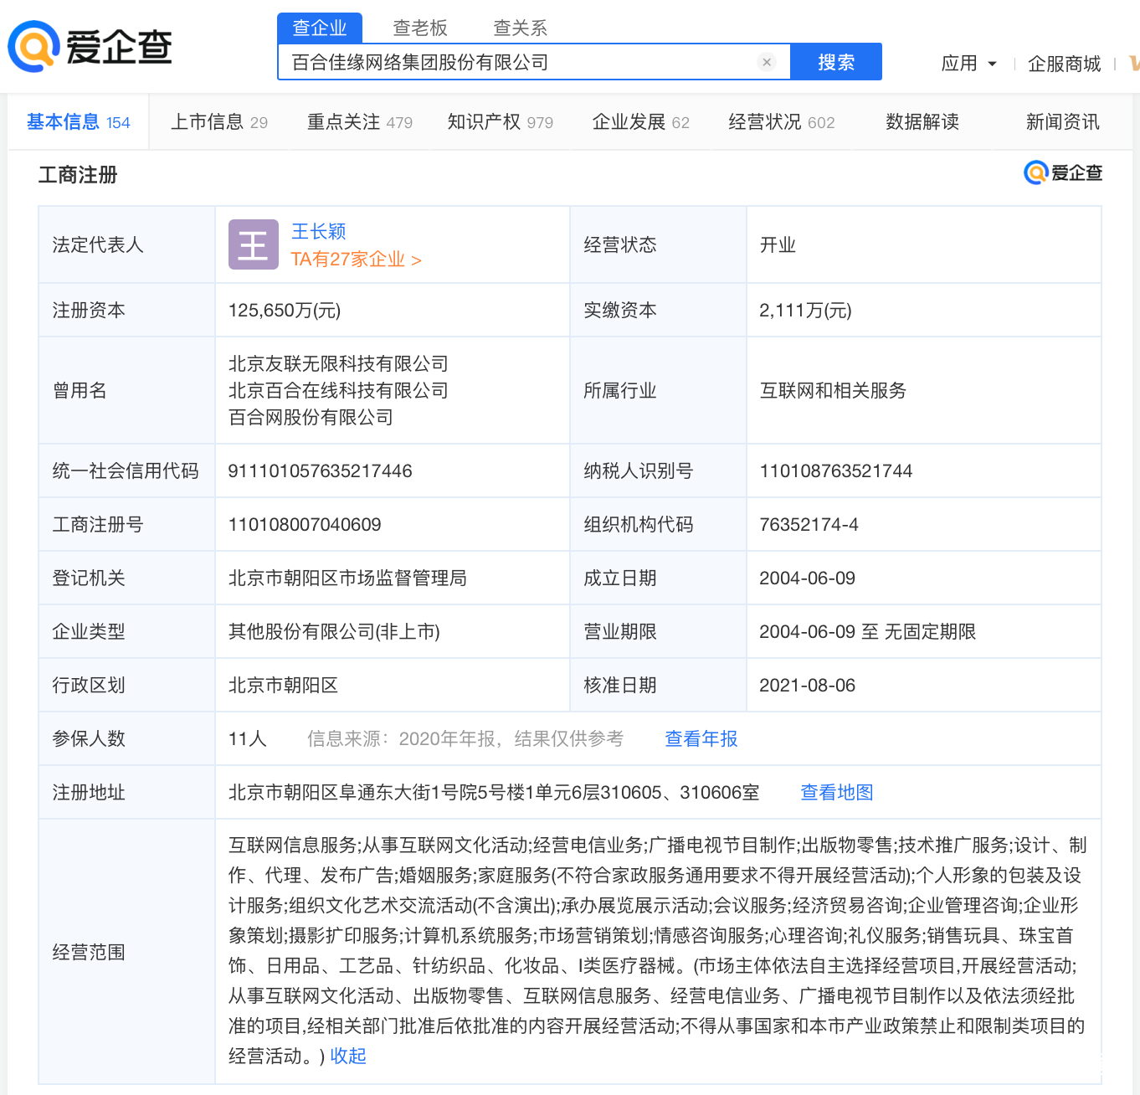Select the 基本信息 tab
The width and height of the screenshot is (1140, 1095).
pyautogui.click(x=79, y=122)
